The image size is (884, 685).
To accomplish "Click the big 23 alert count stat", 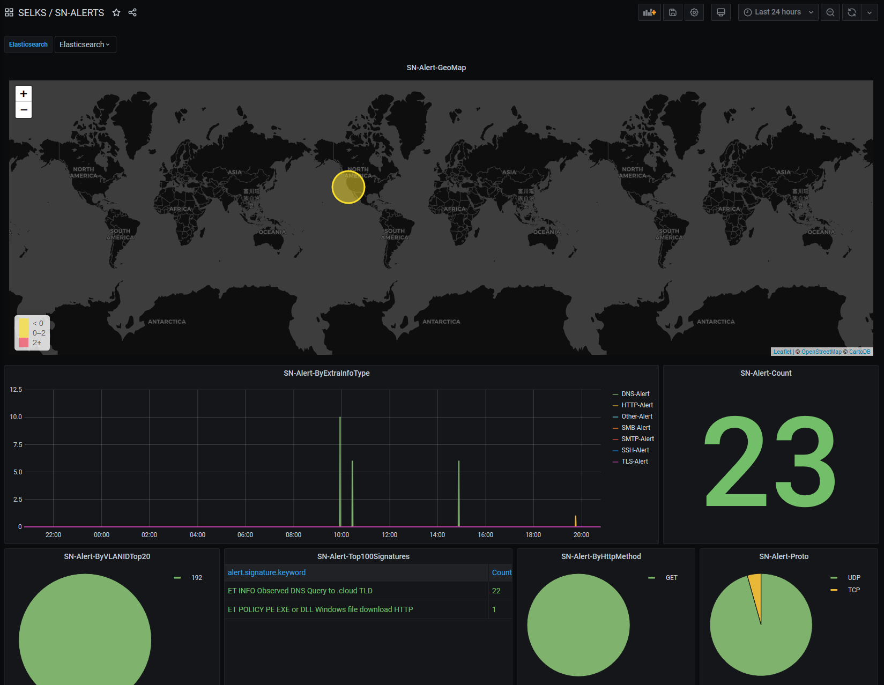I will click(770, 461).
